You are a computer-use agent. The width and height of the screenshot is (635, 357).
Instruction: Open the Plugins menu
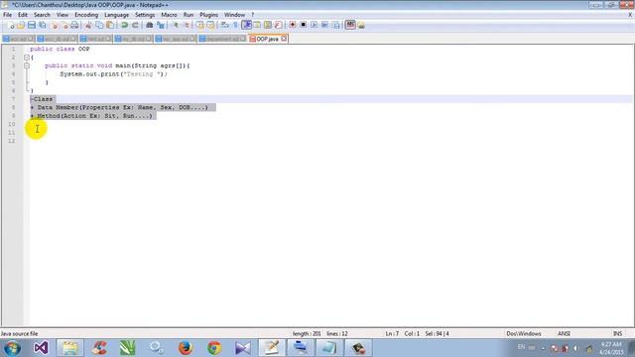pos(208,15)
